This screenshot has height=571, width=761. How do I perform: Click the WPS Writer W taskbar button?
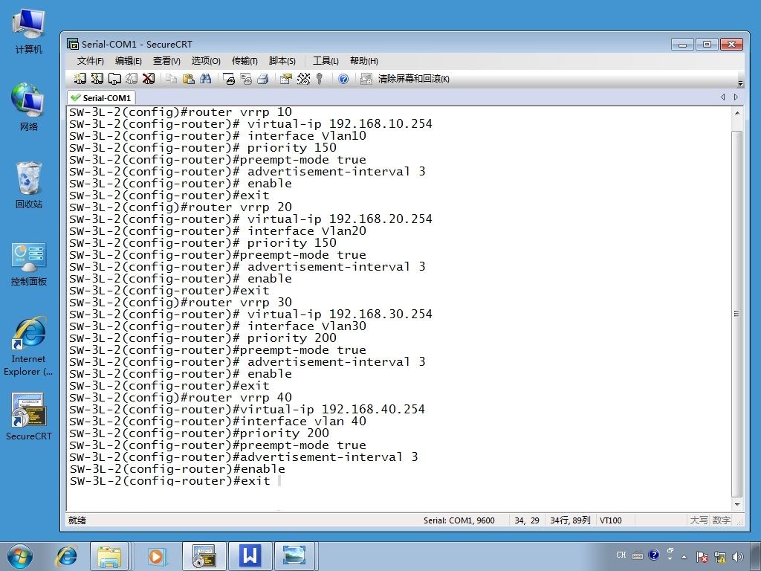tap(250, 556)
